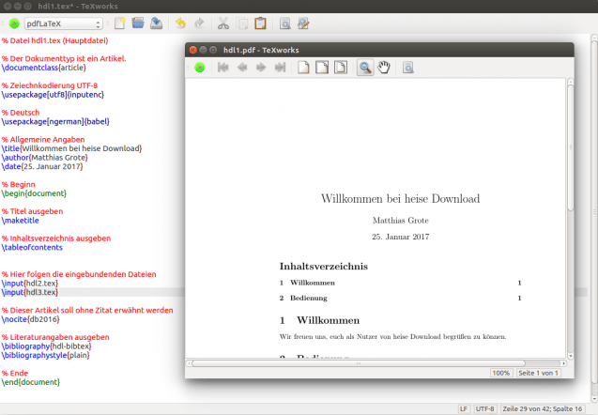
Task: Click the '% Literaturangaben ausgeben' comment line
Action: pyautogui.click(x=55, y=337)
